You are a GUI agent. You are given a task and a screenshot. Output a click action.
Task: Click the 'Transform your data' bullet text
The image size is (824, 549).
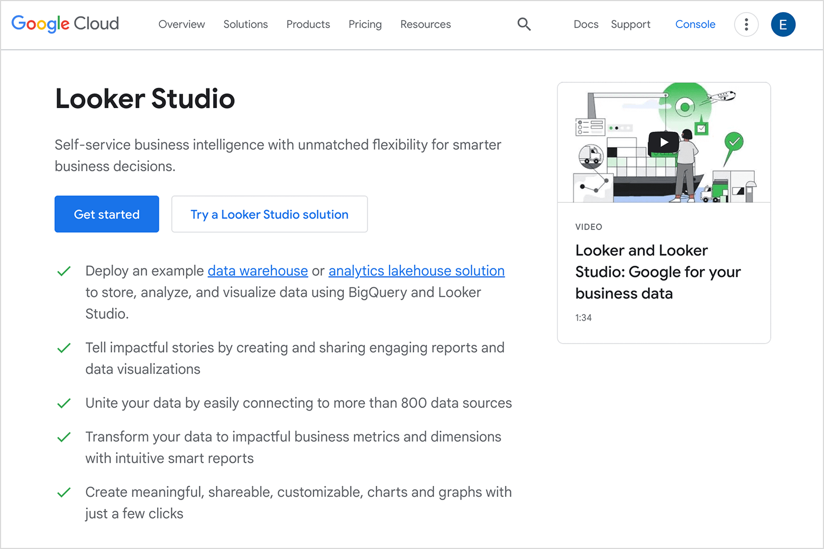coord(293,447)
